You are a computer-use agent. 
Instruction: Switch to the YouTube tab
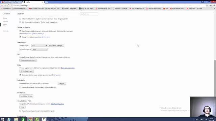coord(11,2)
